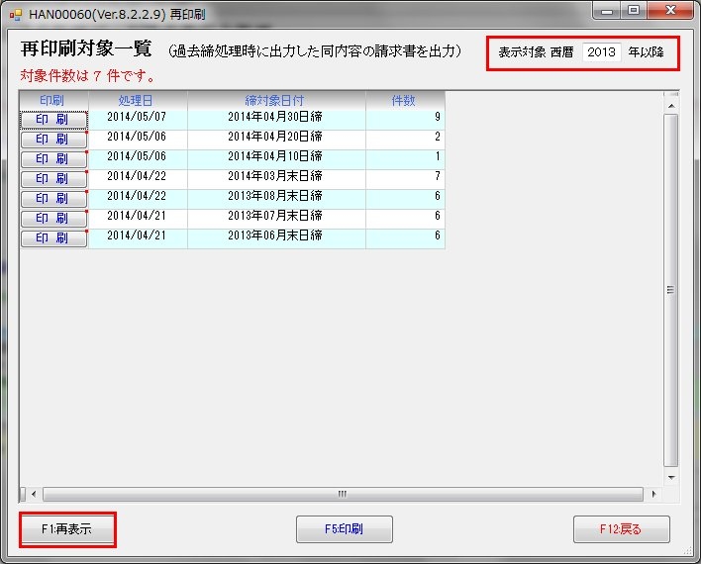Select count cell 9 in first row
701x564 pixels.
[x=406, y=120]
